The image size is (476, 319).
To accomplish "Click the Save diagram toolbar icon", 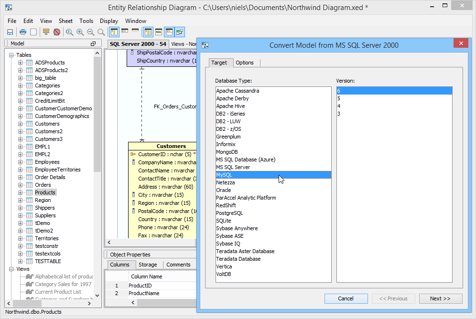I will tap(10, 32).
